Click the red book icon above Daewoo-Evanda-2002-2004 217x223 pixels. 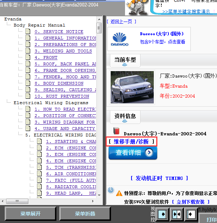pos(116,131)
